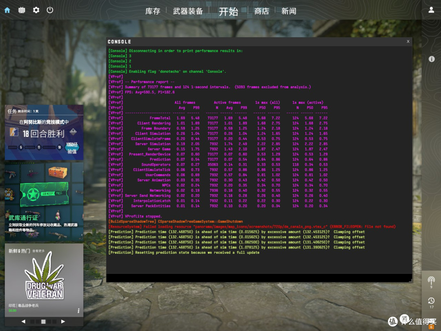The height and width of the screenshot is (331, 441).
Task: Click 查看更多 link in 新鲜&热门
Action: 38,251
